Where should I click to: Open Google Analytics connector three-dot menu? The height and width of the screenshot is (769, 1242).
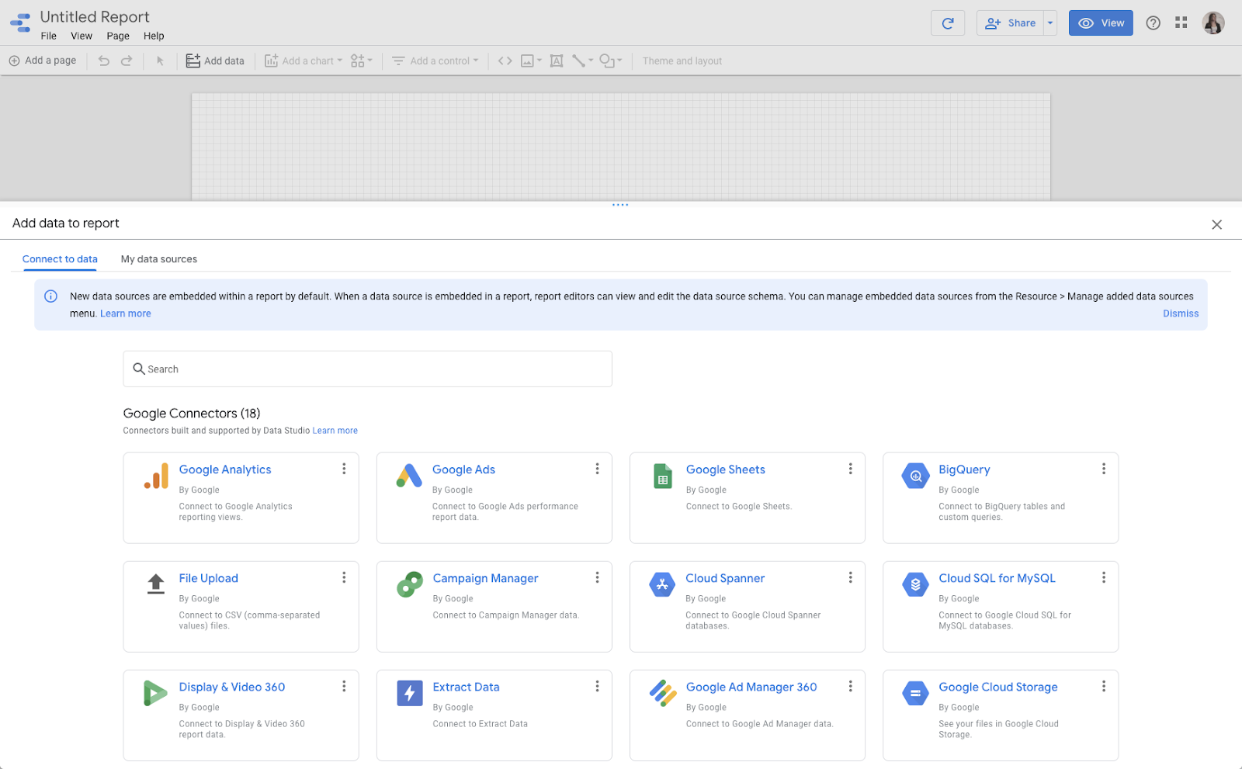[x=344, y=469]
